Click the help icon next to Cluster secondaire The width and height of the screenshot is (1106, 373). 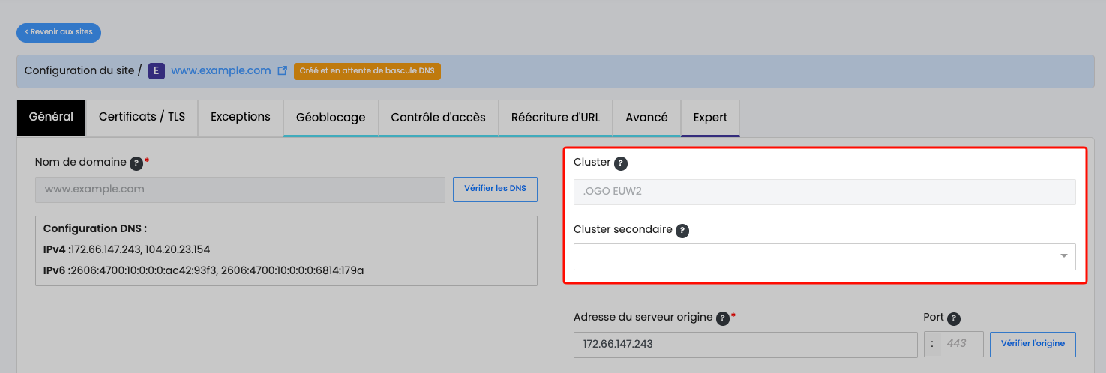[682, 231]
